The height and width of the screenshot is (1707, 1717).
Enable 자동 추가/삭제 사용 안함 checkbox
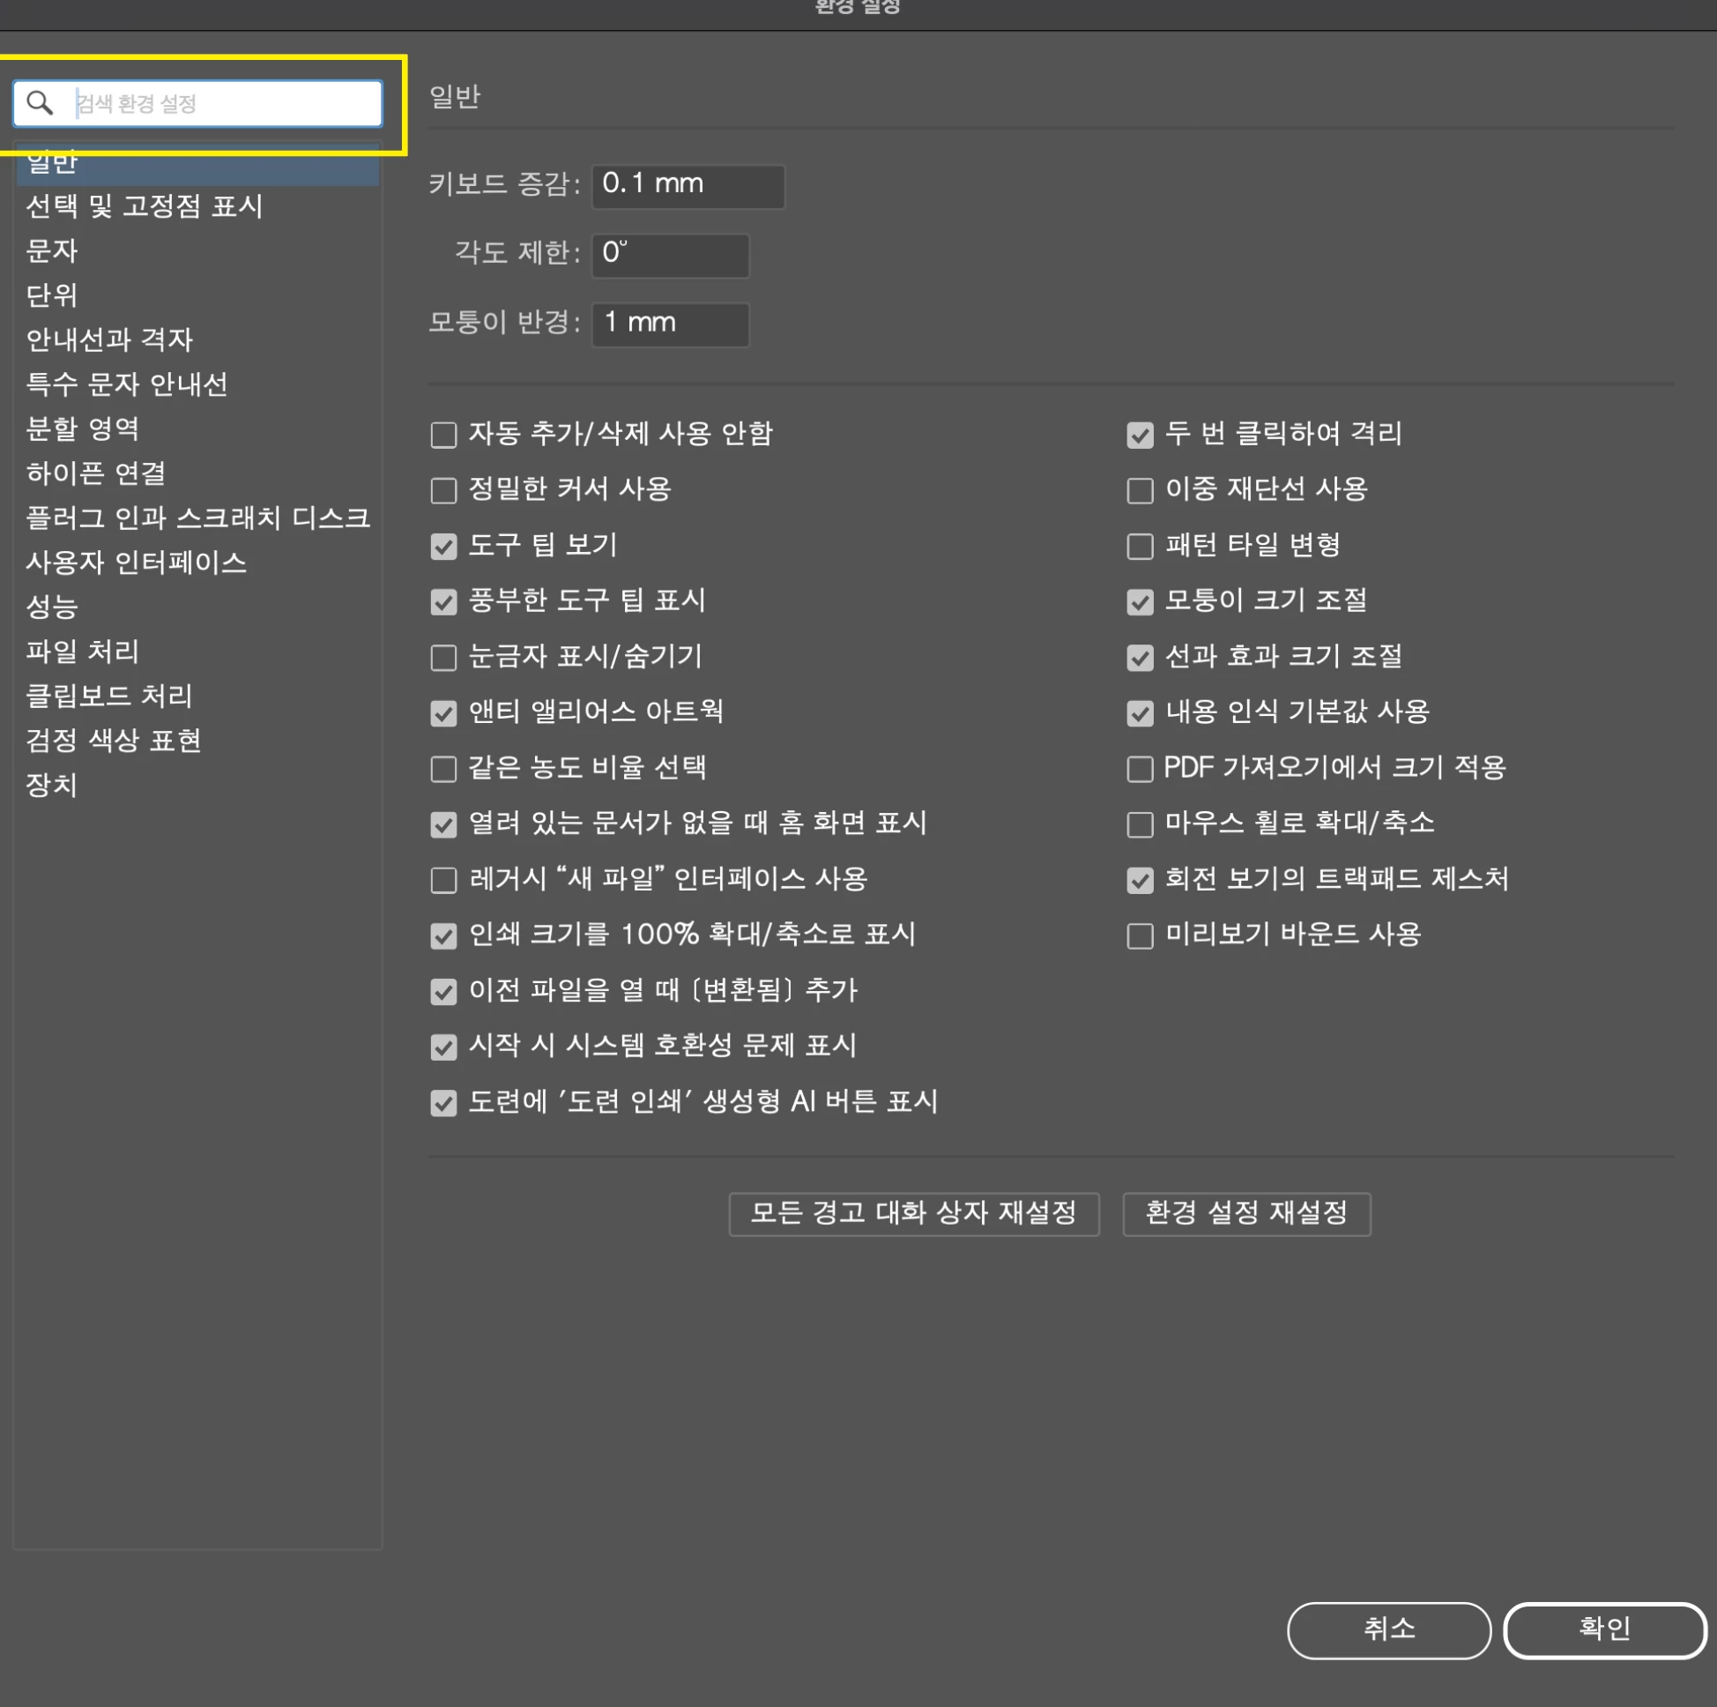(443, 435)
